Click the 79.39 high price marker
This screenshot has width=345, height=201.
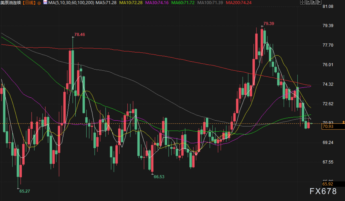pyautogui.click(x=269, y=24)
